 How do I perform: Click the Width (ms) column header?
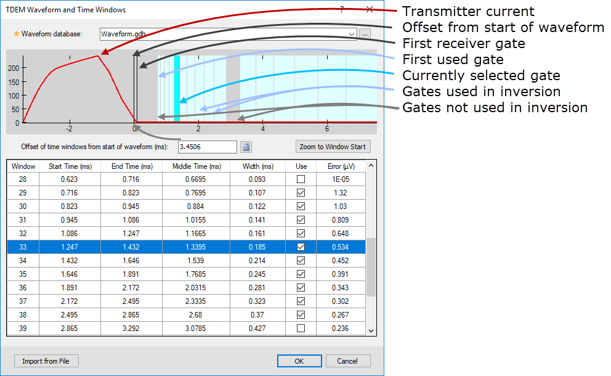pyautogui.click(x=258, y=166)
